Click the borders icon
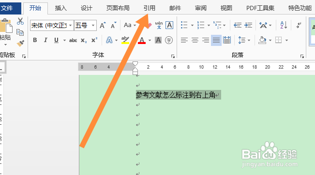The image size is (315, 175). 278,40
